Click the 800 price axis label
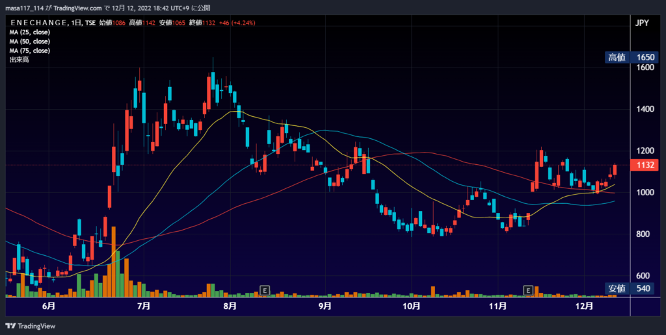Image resolution: width=666 pixels, height=335 pixels. pyautogui.click(x=645, y=234)
